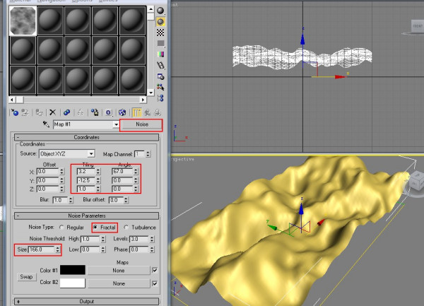This screenshot has width=424, height=306.
Task: Click the Noise map type button
Action: 142,124
